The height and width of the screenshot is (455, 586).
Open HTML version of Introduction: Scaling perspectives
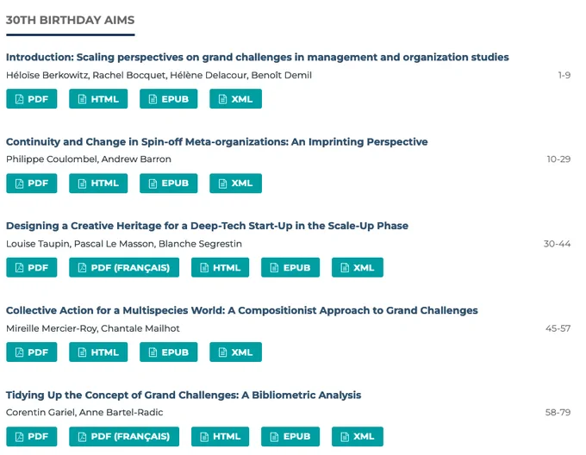click(98, 98)
